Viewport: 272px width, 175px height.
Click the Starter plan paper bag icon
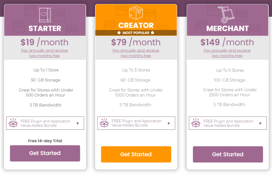[45, 15]
